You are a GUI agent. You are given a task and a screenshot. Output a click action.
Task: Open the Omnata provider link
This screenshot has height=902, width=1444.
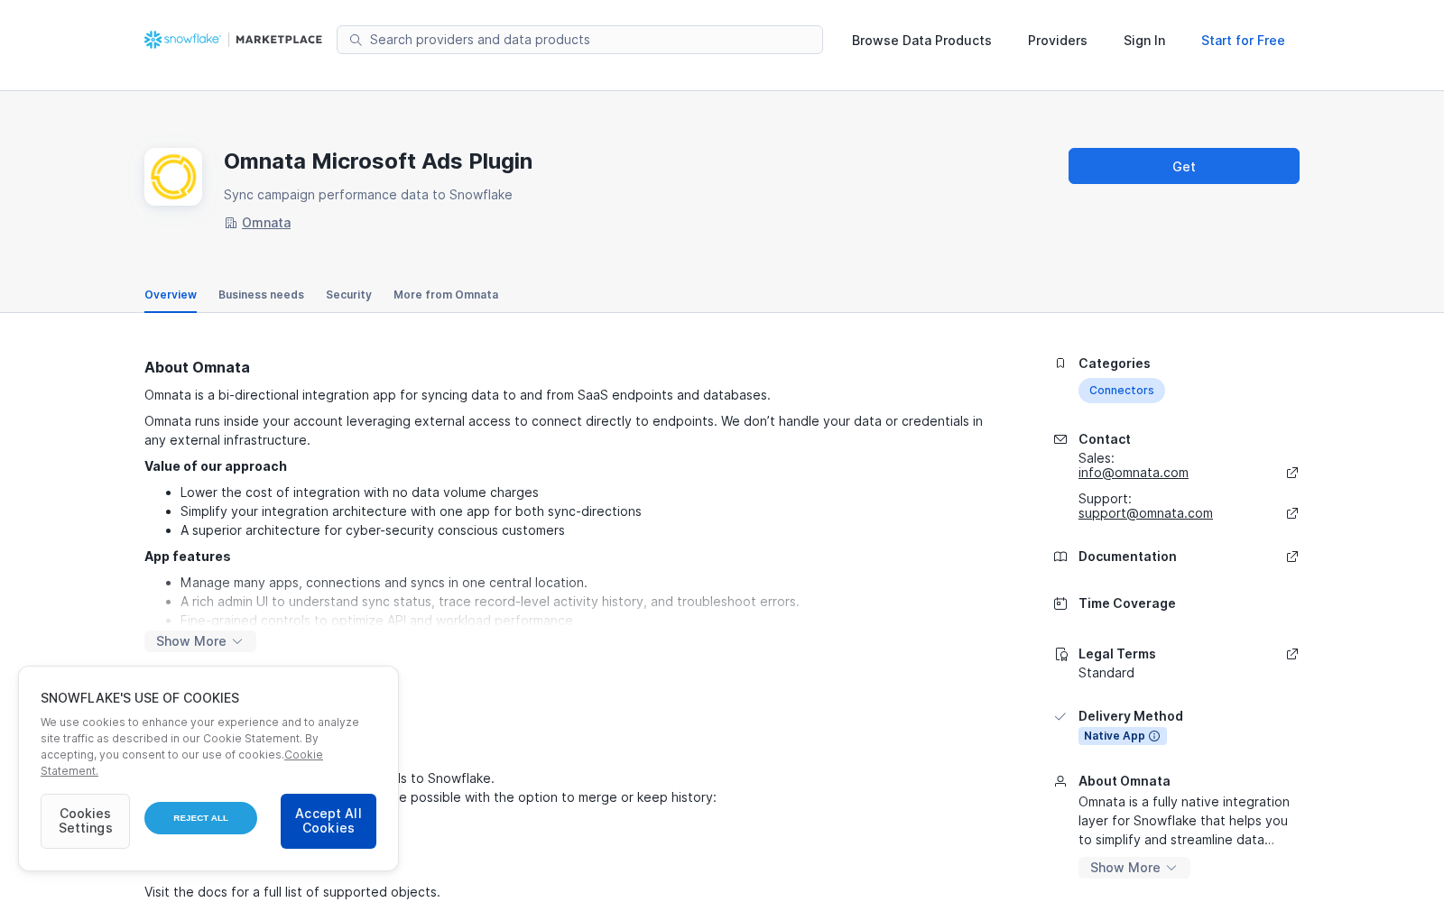[266, 223]
